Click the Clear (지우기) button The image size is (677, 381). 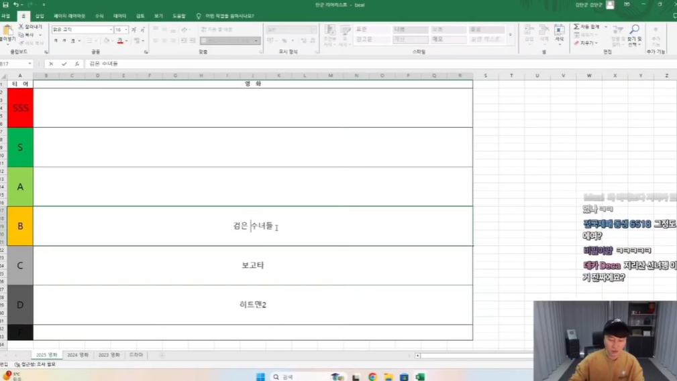click(x=586, y=43)
